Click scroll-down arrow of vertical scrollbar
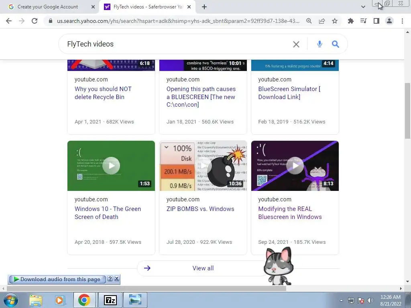Viewport: 411px width, 308px height. [407, 282]
